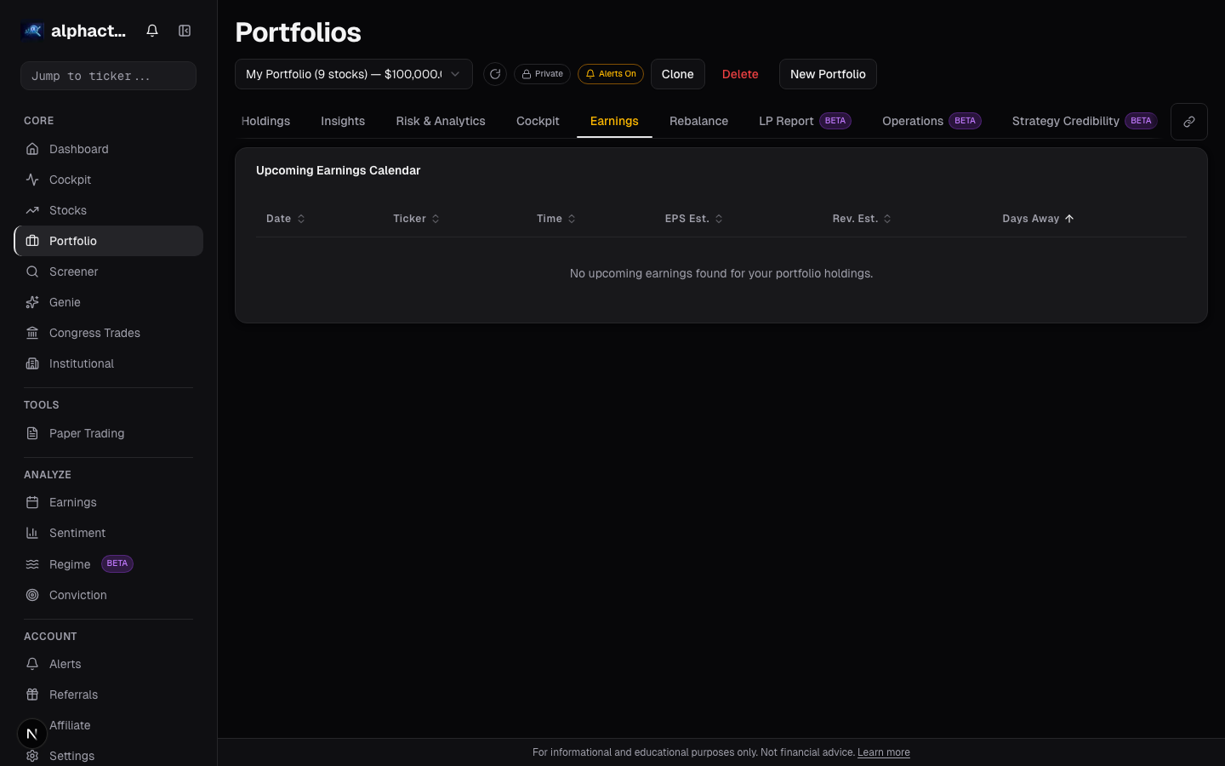Sort the table by EPS Est.
This screenshot has width=1225, height=766.
[x=693, y=219]
